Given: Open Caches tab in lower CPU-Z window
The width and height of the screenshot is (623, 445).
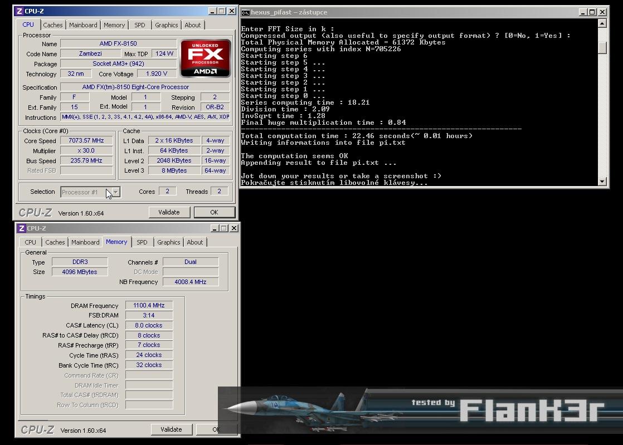Looking at the screenshot, I should click(x=55, y=242).
